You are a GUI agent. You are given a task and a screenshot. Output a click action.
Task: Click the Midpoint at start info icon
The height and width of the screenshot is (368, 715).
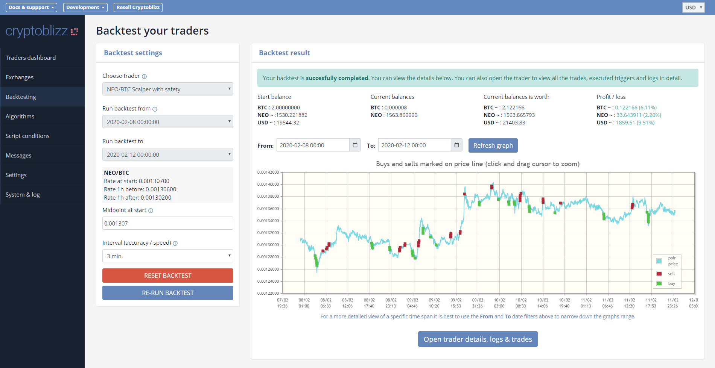click(x=151, y=211)
